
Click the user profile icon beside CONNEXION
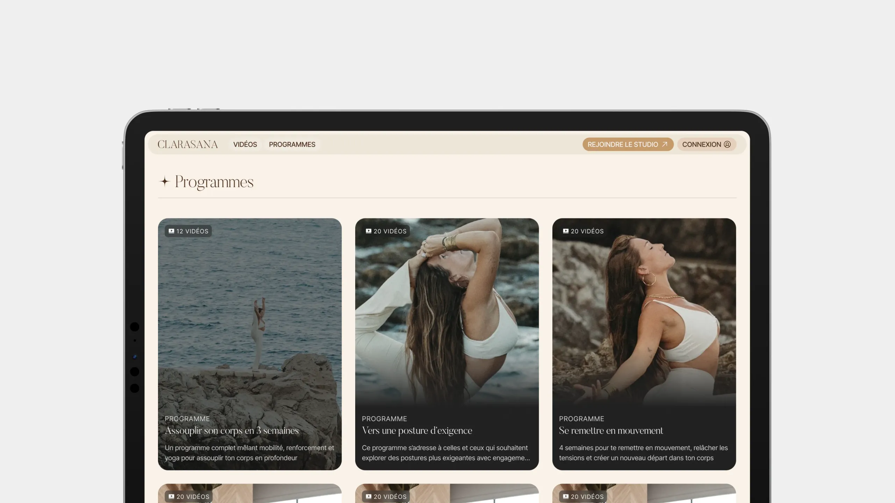point(727,144)
